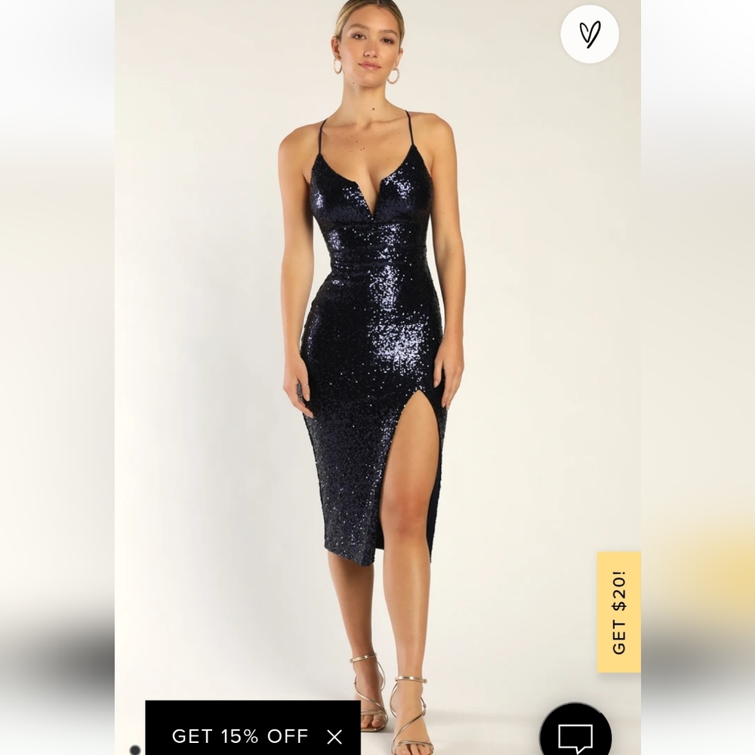
Task: Favorite this item with the heart button
Action: click(x=590, y=34)
